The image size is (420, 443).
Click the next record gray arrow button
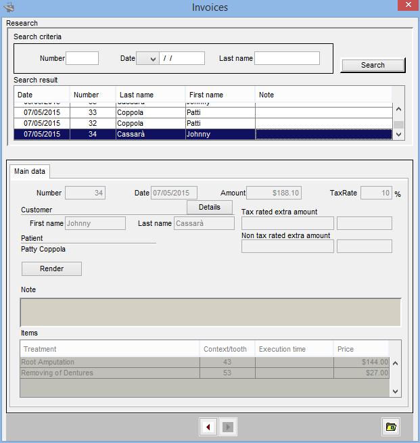[x=228, y=427]
